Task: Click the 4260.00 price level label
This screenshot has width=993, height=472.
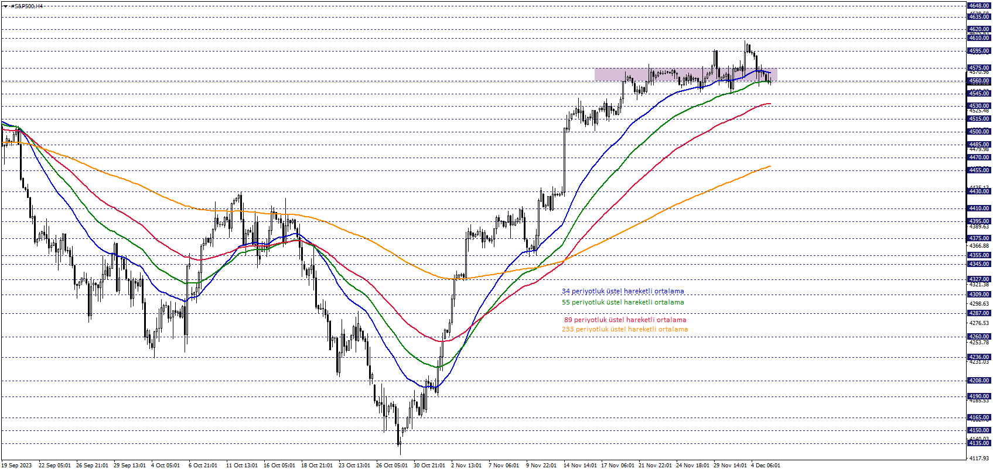Action: click(979, 337)
